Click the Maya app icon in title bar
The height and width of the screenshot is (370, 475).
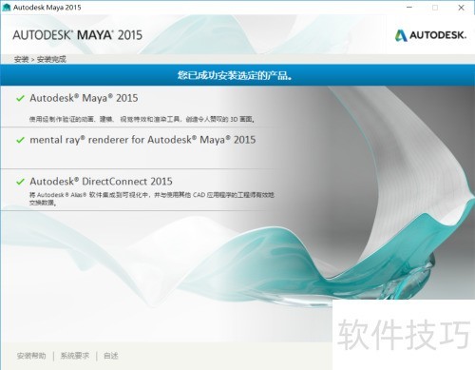click(x=7, y=8)
